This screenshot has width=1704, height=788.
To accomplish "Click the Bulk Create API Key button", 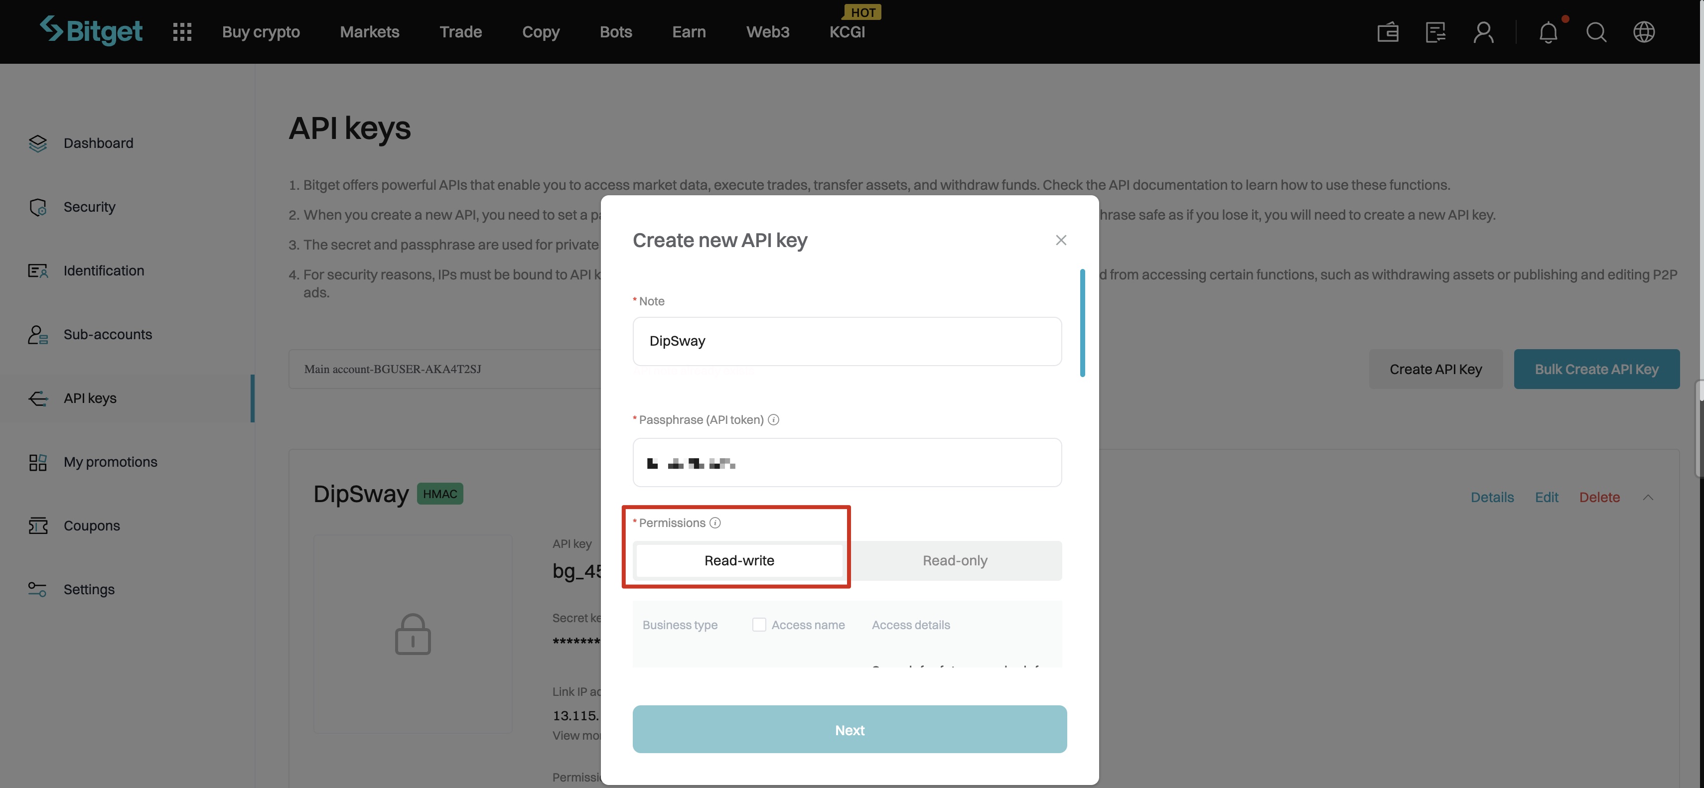I will pyautogui.click(x=1596, y=369).
